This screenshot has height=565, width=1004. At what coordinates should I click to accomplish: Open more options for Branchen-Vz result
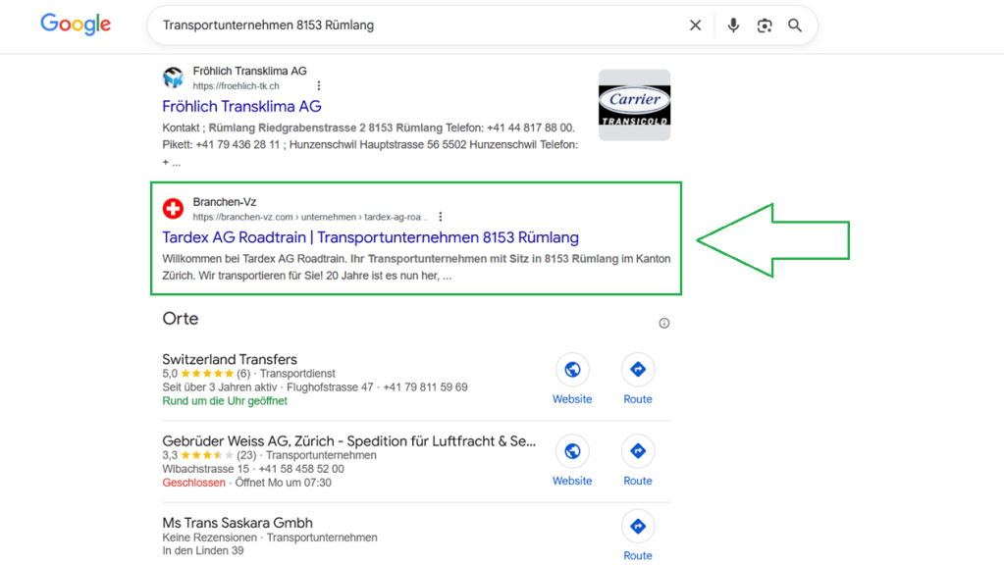click(x=441, y=217)
